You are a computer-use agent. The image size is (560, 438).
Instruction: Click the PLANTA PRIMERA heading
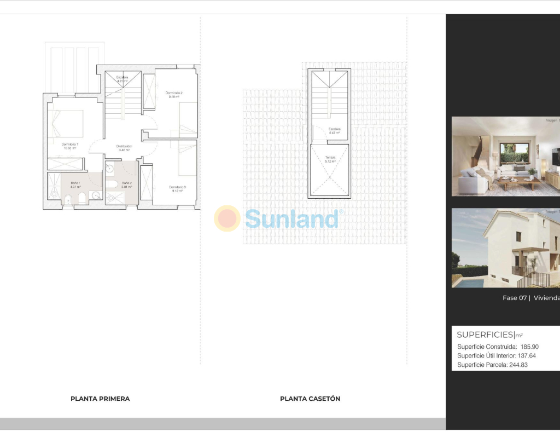click(x=100, y=399)
